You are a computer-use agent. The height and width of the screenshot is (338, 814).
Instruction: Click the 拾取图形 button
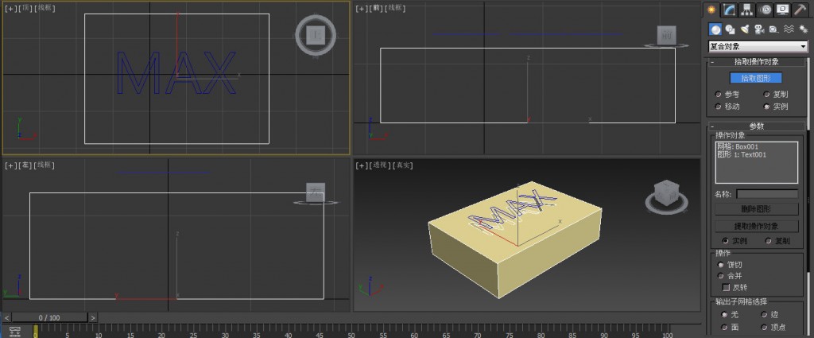[756, 78]
